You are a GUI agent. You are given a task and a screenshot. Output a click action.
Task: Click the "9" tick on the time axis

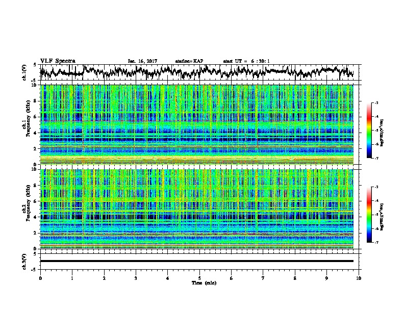click(x=326, y=278)
